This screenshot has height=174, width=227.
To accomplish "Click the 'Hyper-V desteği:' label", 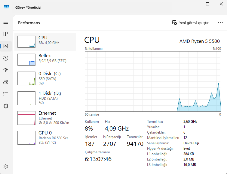I will click(160, 149).
